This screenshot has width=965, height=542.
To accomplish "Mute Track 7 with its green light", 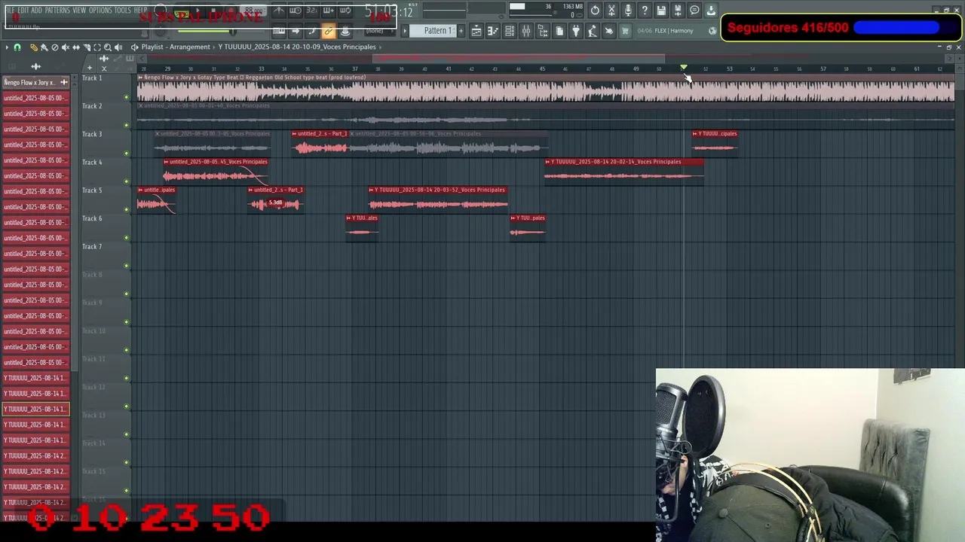I will tap(126, 266).
